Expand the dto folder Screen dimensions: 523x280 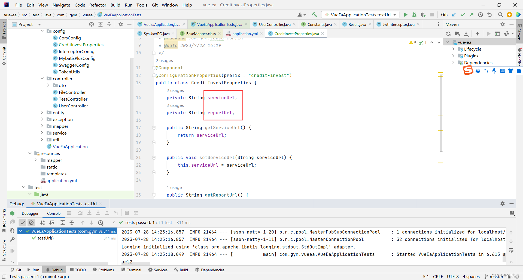pos(48,85)
